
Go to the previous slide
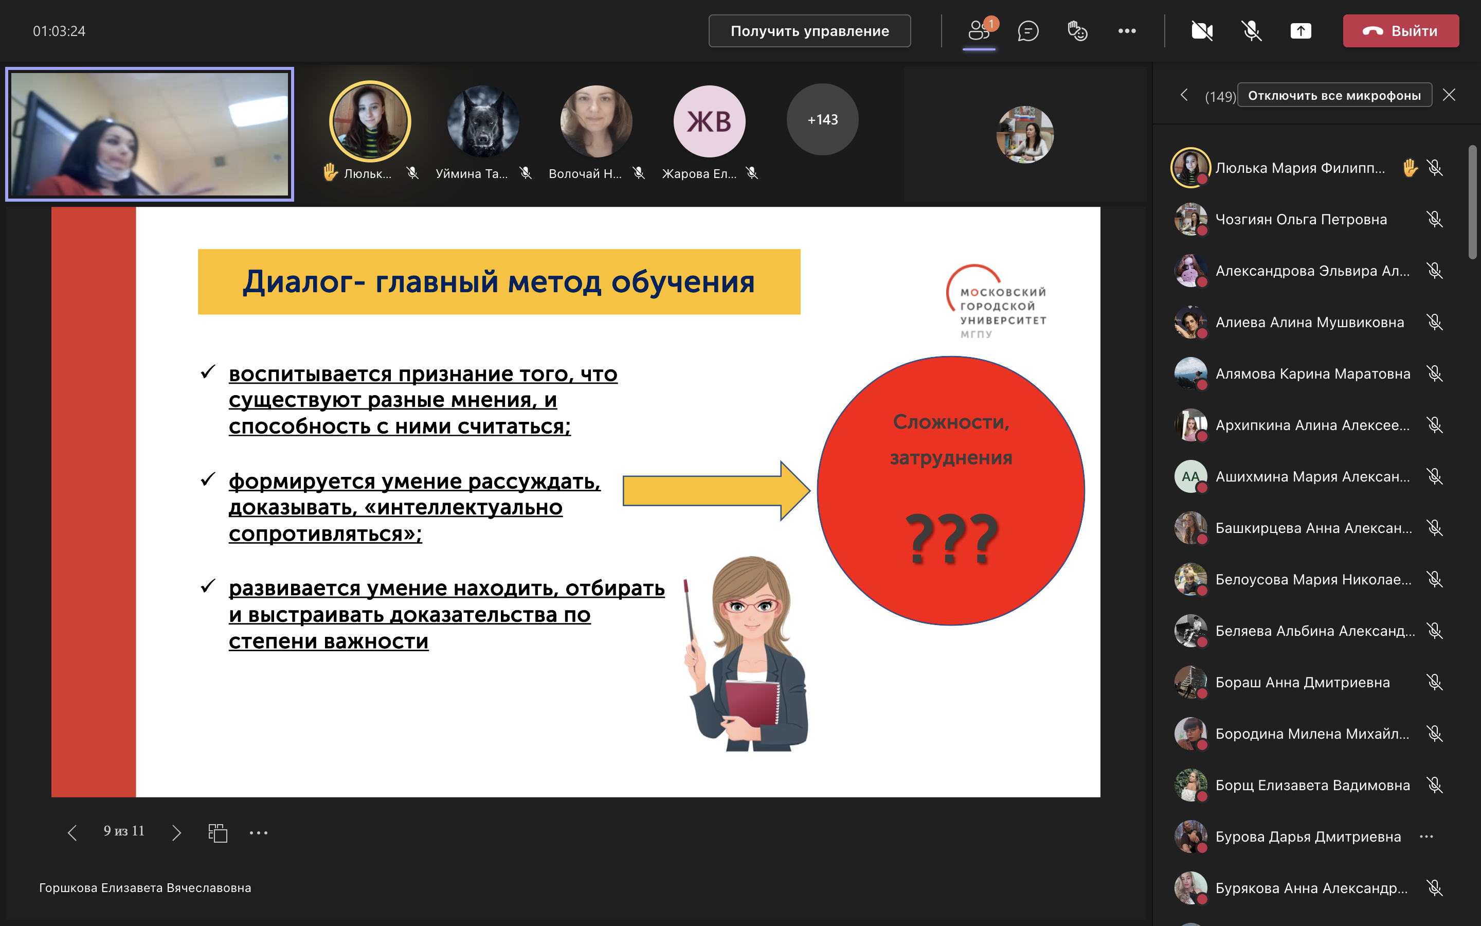click(72, 832)
